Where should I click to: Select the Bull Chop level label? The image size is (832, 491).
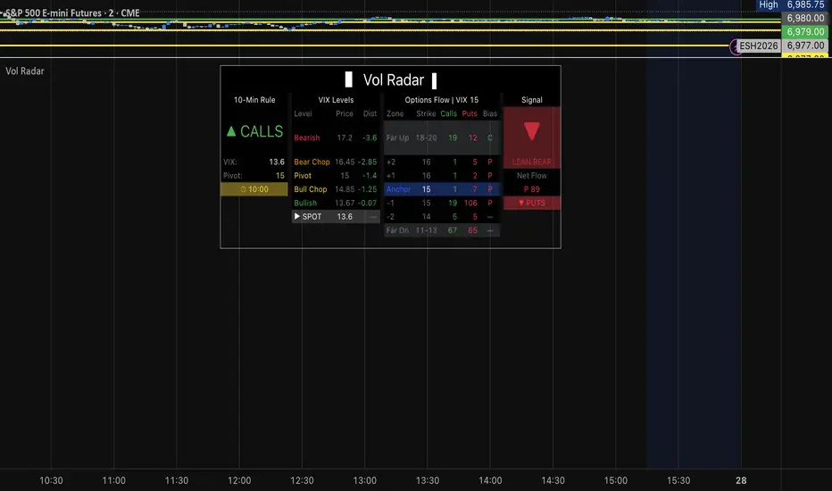tap(311, 189)
